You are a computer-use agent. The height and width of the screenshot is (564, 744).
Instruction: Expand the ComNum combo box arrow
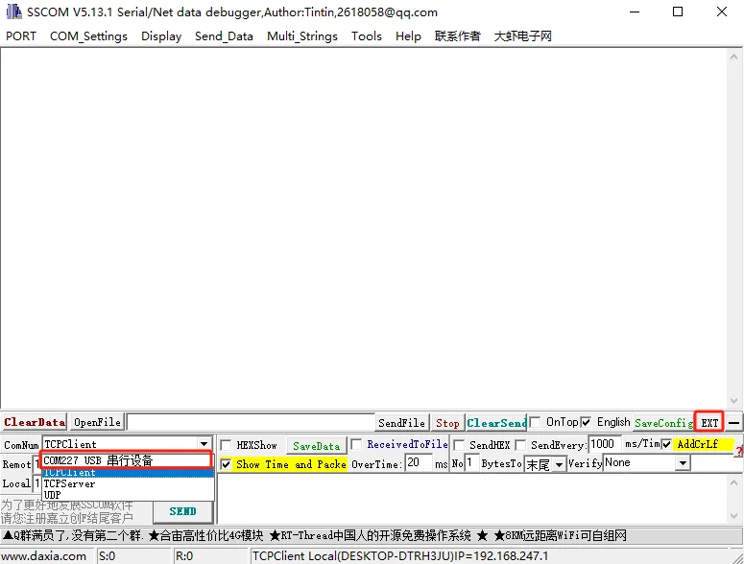tap(204, 445)
